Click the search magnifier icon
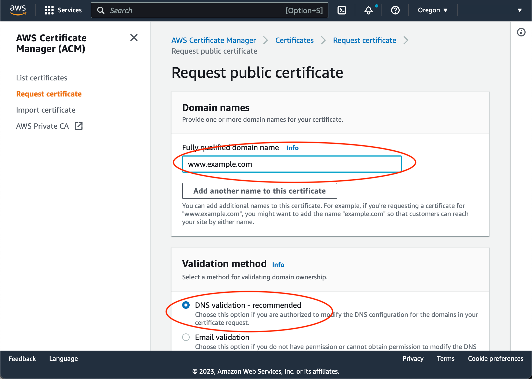This screenshot has width=532, height=379. tap(101, 10)
